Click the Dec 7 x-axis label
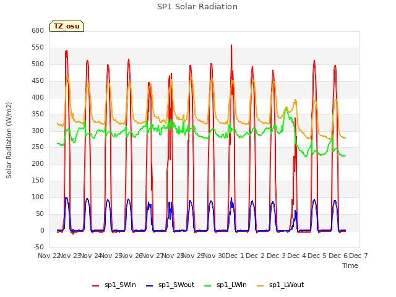 pyautogui.click(x=358, y=256)
